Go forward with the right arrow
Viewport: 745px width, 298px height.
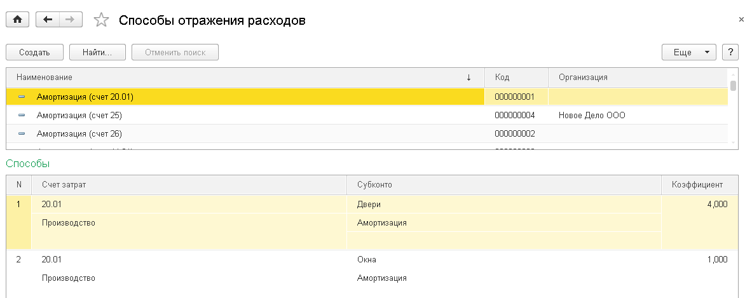coord(70,20)
